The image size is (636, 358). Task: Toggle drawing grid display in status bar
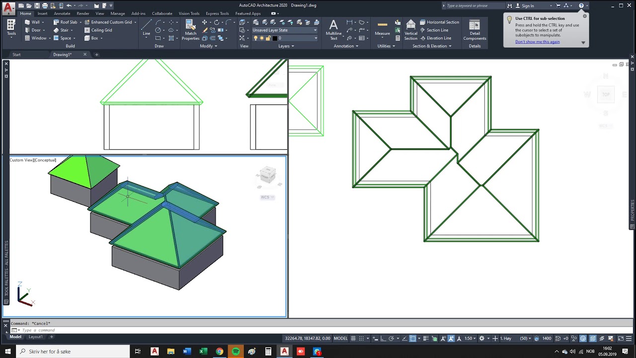[x=354, y=339]
